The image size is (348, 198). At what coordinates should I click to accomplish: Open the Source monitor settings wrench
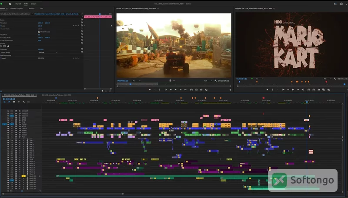215,81
